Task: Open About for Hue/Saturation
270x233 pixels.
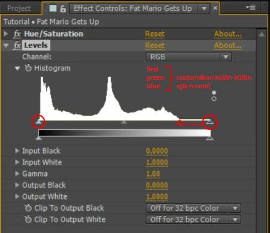Action: click(x=227, y=34)
